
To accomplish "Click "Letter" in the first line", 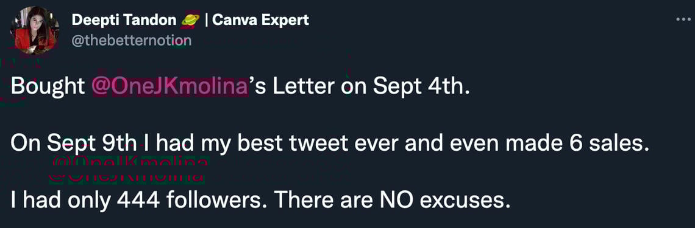I will [x=304, y=87].
